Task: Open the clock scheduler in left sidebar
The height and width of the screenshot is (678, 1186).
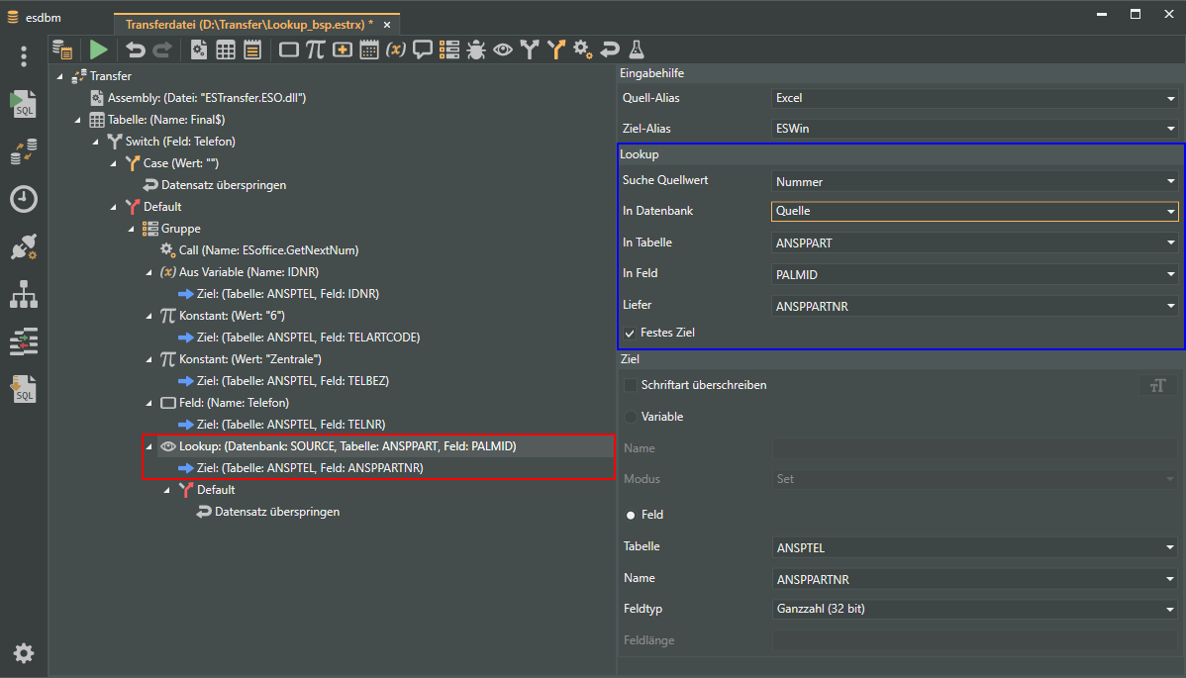Action: (24, 199)
